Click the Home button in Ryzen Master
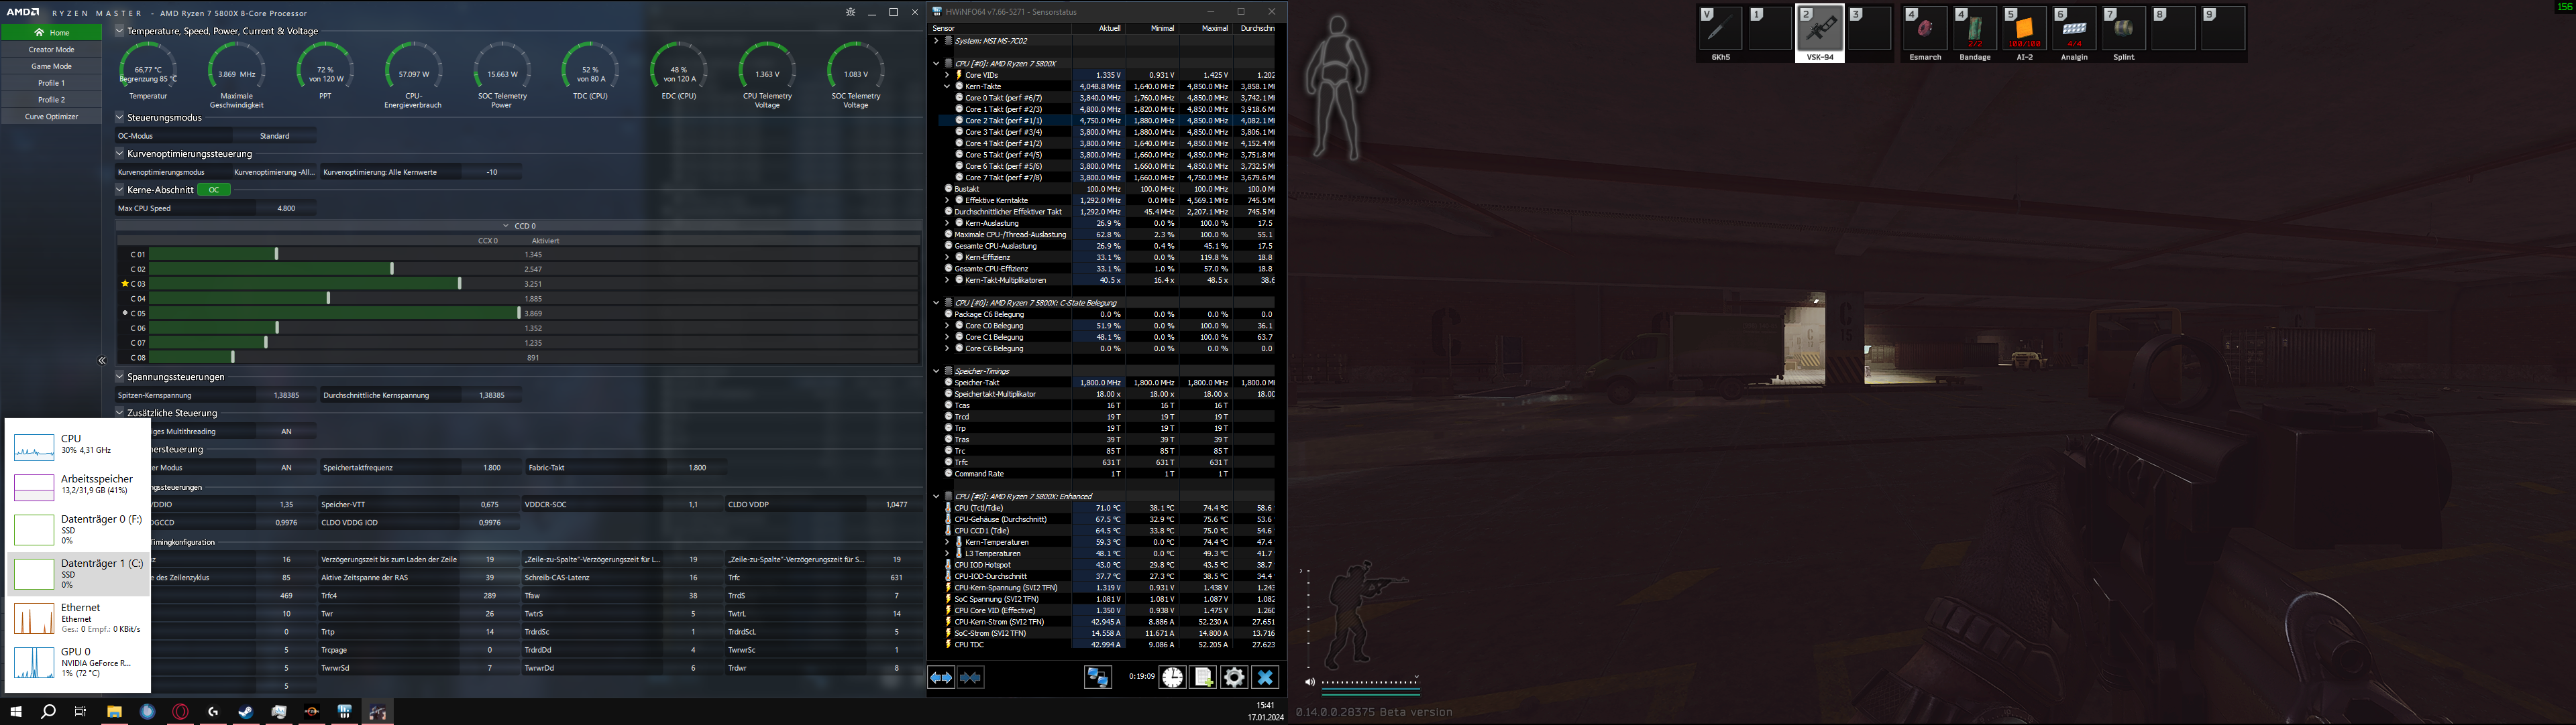2576x725 pixels. tap(51, 32)
